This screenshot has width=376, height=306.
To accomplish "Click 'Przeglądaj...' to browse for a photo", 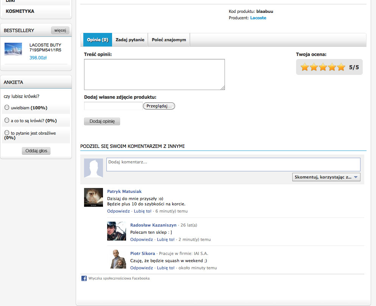I will click(159, 106).
